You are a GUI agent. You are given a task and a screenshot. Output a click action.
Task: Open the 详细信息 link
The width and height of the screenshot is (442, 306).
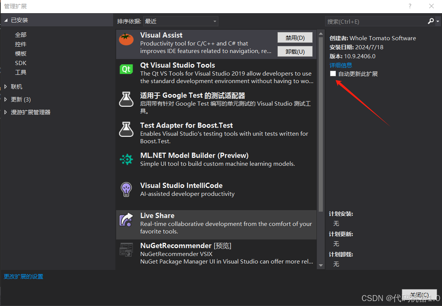tap(341, 65)
